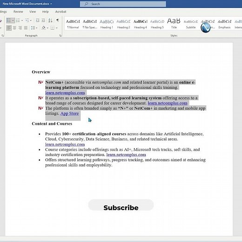Click the Sort A-Z icon
242x242 pixels.
click(50, 20)
